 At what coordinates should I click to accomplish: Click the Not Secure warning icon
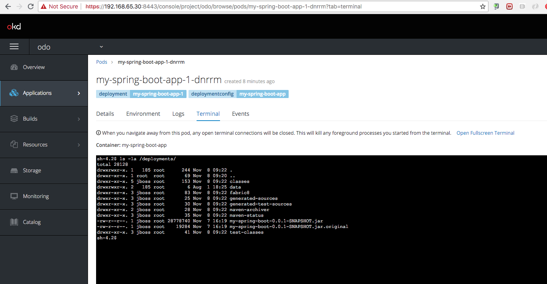tap(43, 6)
